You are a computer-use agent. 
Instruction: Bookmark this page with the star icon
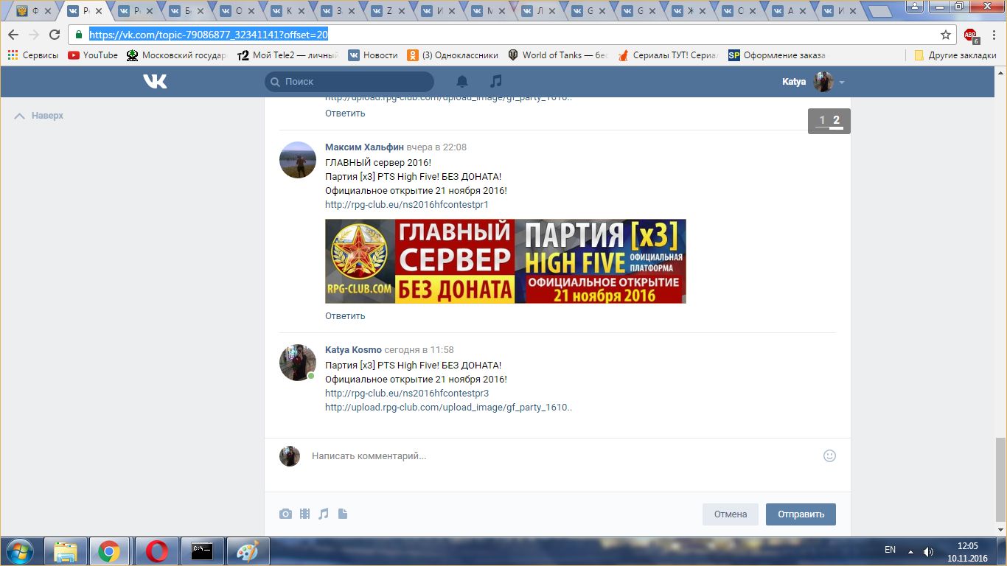[946, 35]
